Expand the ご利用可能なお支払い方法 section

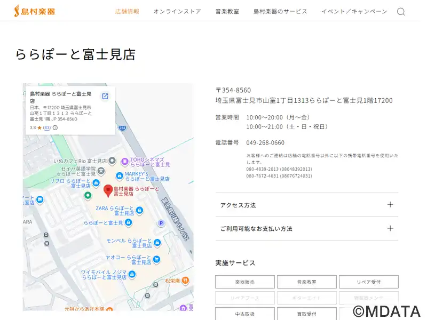306,228
